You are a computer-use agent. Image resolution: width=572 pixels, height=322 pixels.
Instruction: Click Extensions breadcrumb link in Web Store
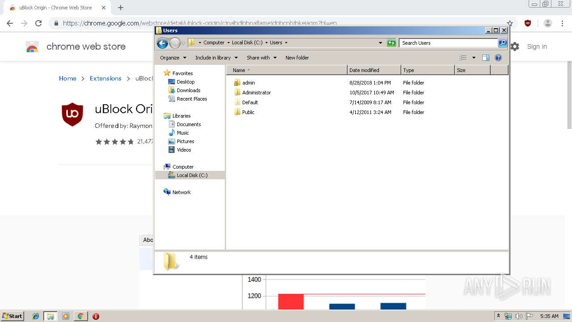(105, 78)
